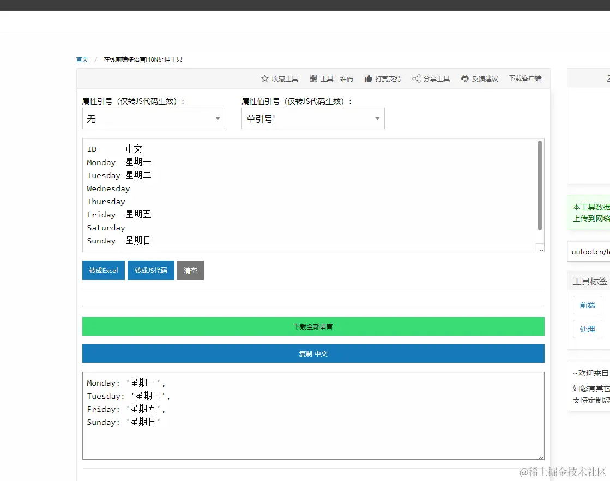
Task: Click the 'Friday 星期五' input row
Action: pyautogui.click(x=119, y=215)
